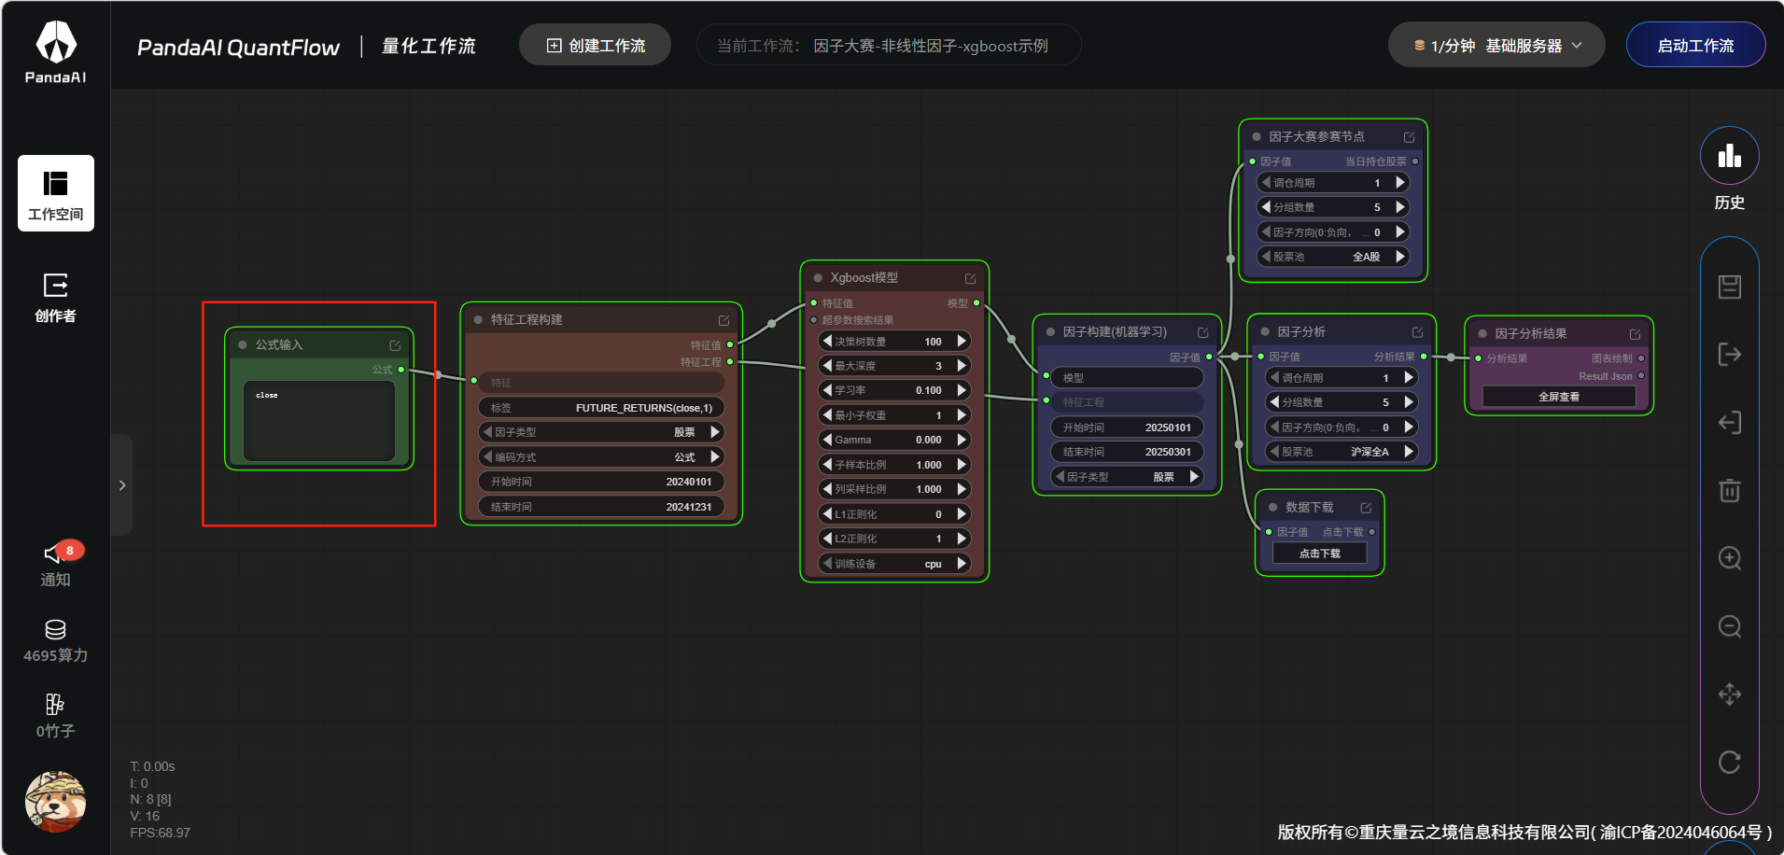Screen dimensions: 1784x855
Task: Increase L2正则化 with right arrow
Action: tap(962, 539)
